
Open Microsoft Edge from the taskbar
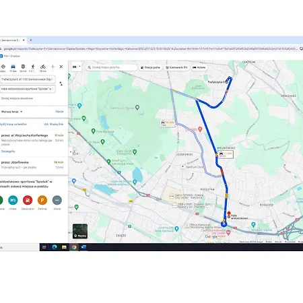pos(55,247)
